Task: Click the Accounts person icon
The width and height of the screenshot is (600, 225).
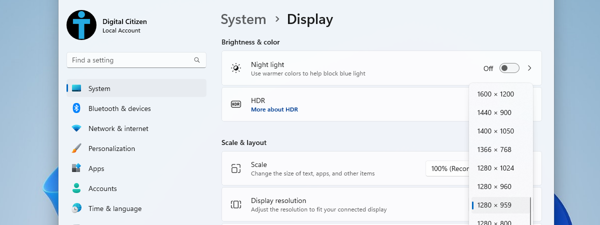Action: click(x=76, y=188)
